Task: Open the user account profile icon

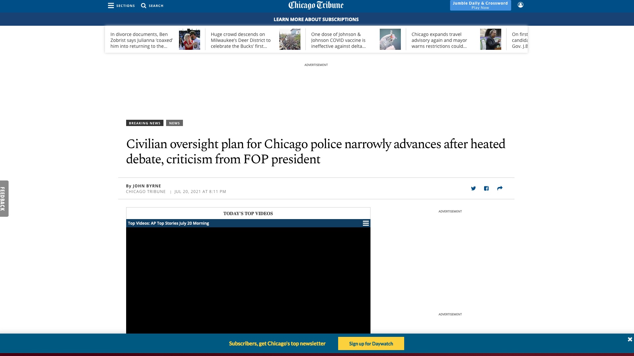Action: coord(520,5)
